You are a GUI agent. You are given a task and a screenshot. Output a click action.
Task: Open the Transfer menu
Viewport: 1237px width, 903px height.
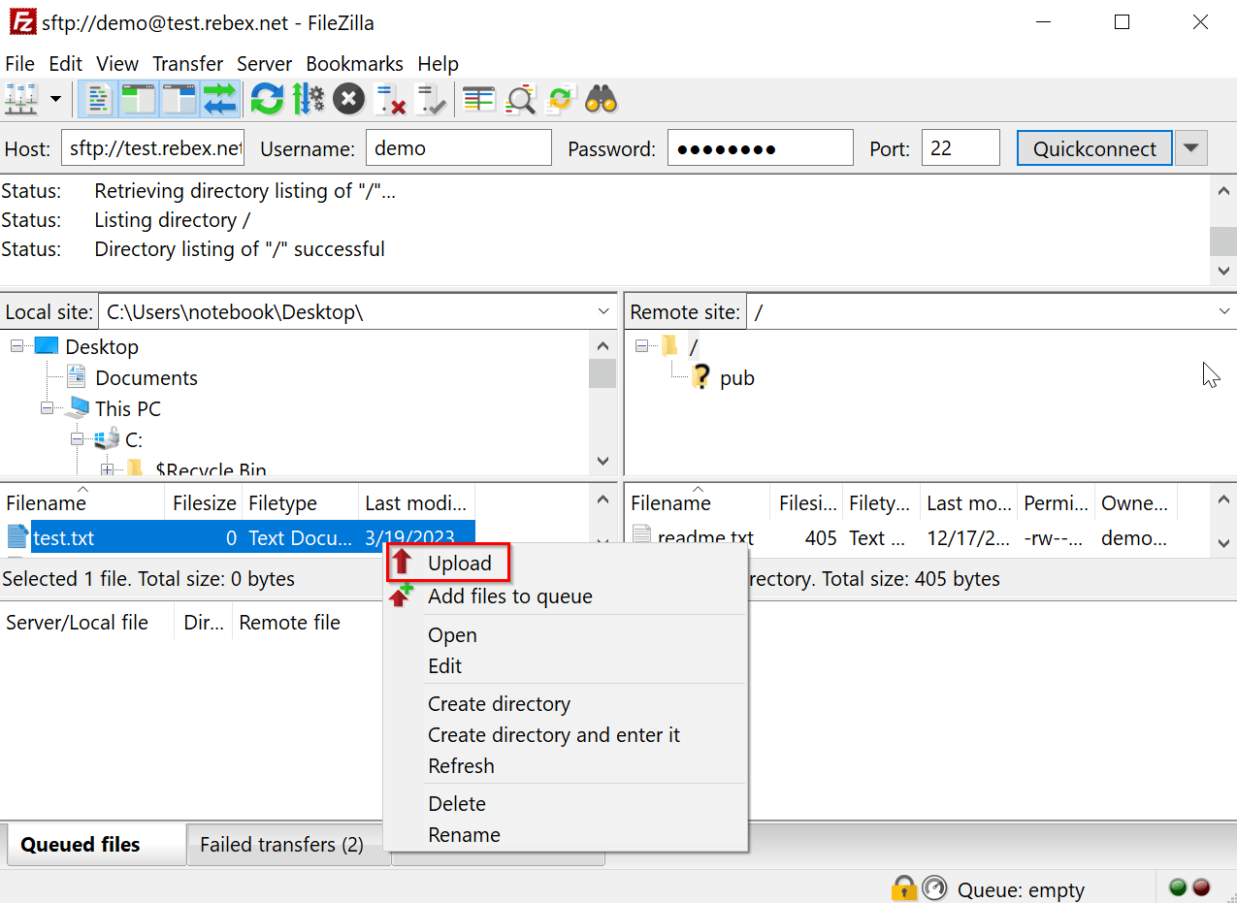187,64
